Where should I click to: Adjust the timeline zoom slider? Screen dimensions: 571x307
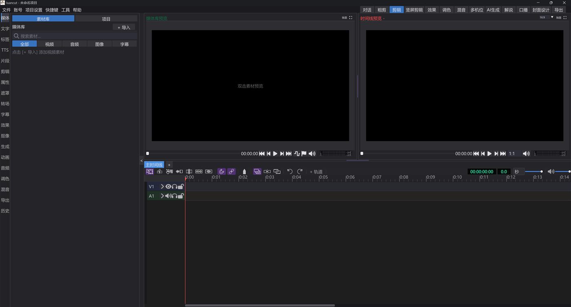(533, 172)
